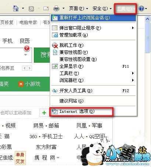Open the 网易·邮箱 link
Image resolution: width=151 pixels, height=167 pixels.
[46, 126]
